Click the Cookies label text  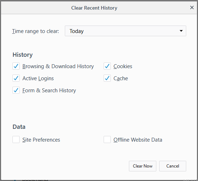(x=123, y=66)
